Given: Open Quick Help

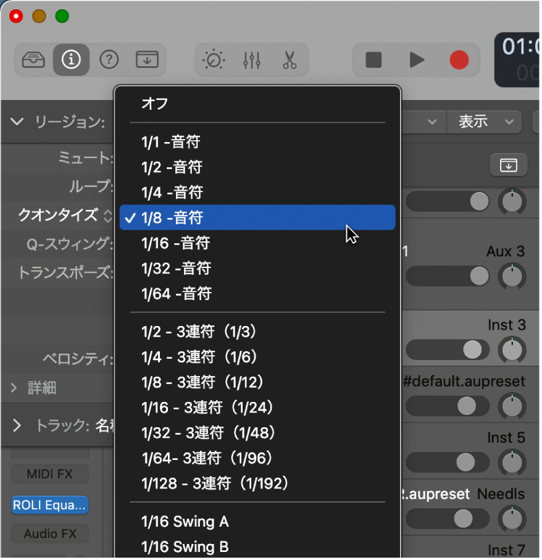Looking at the screenshot, I should tap(109, 60).
